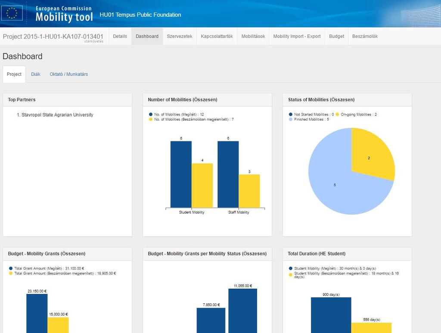The width and height of the screenshot is (441, 333).
Task: Toggle Total Grant Amount (Beszámolóban megjelenített) legend dot
Action: click(x=11, y=274)
